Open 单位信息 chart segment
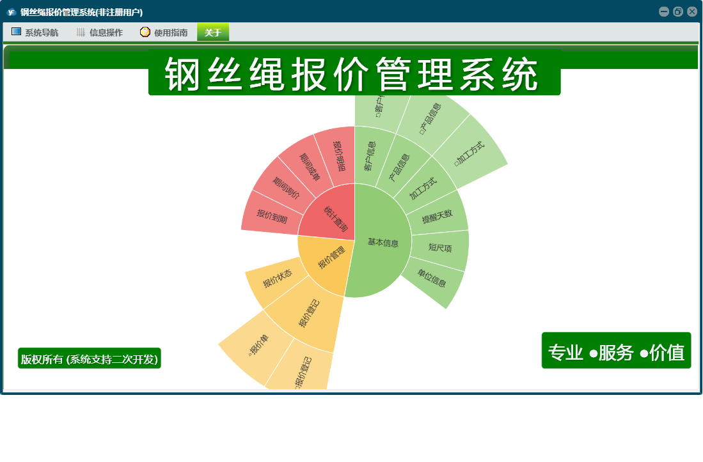Viewport: 703px width, 462px height. click(432, 278)
